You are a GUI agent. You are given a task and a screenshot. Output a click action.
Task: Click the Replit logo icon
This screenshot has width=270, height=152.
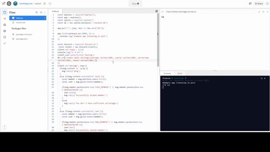point(9,3)
